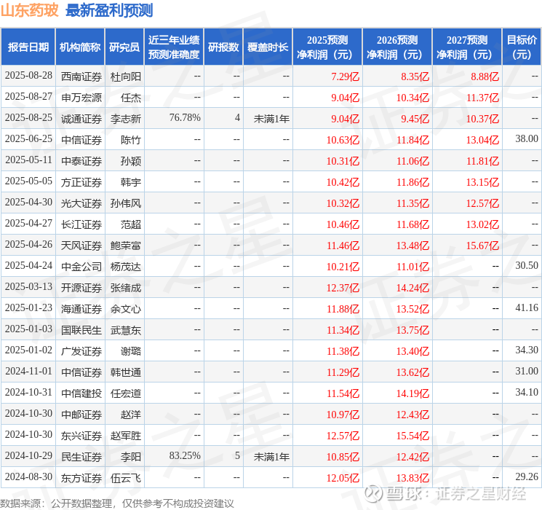The image size is (542, 510).
Task: Click the 76.78% accuracy value
Action: (185, 118)
